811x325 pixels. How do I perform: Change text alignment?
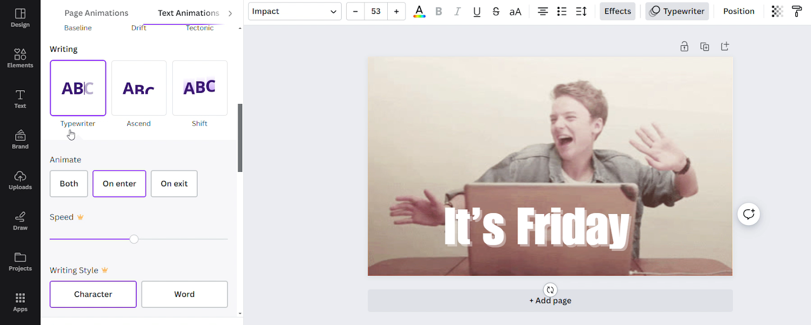543,11
